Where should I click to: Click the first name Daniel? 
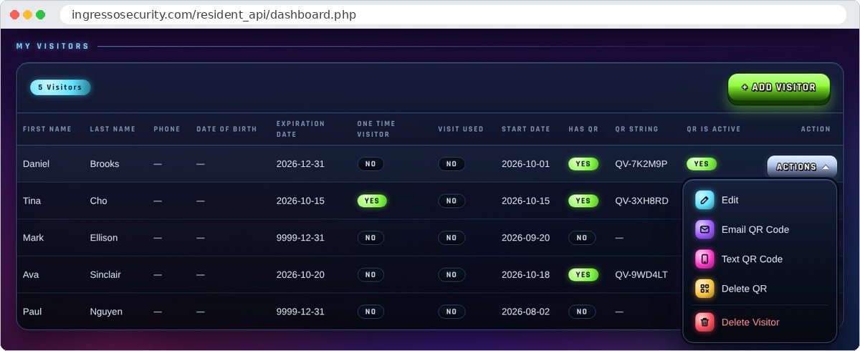37,164
